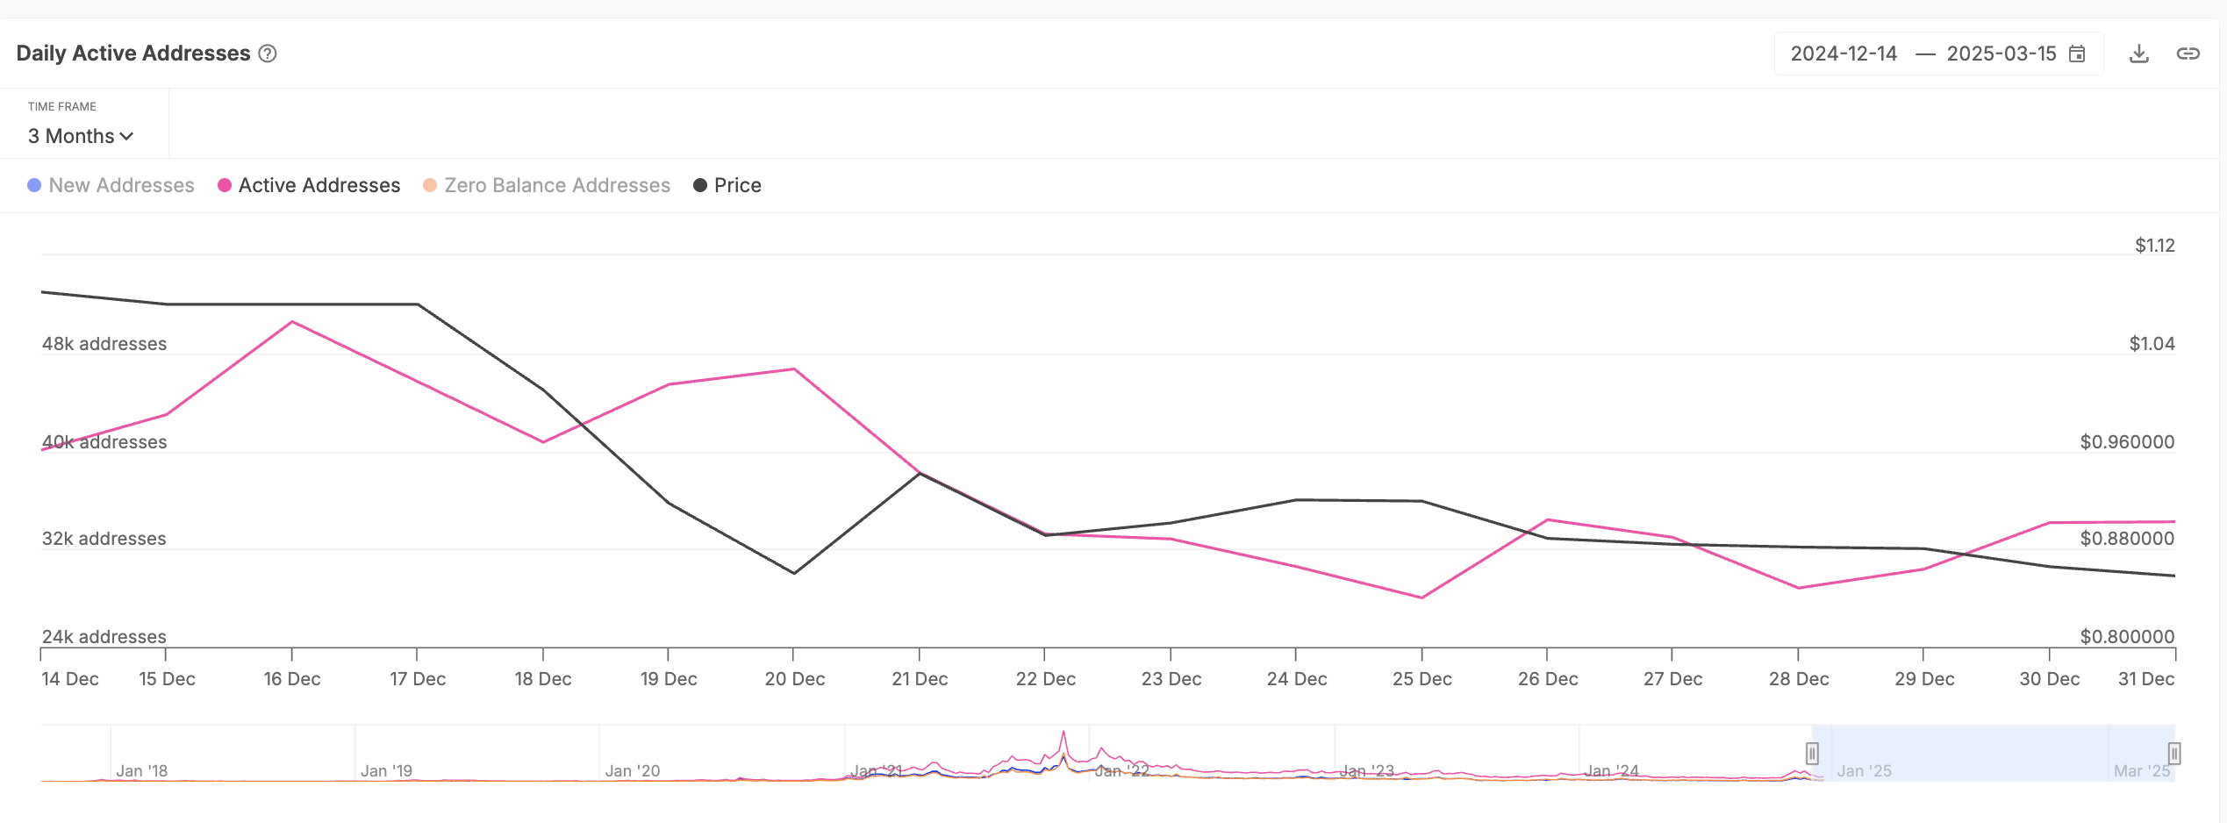
Task: Click the time frame chevron arrow
Action: (126, 136)
